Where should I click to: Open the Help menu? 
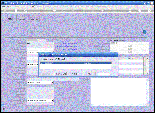click(x=3, y=6)
